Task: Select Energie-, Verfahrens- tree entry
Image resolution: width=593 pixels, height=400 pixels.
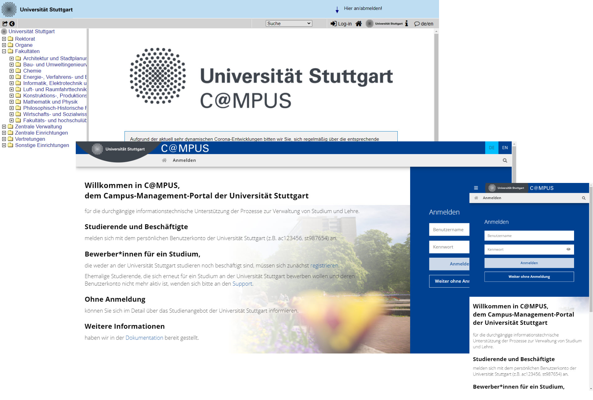Action: tap(55, 77)
